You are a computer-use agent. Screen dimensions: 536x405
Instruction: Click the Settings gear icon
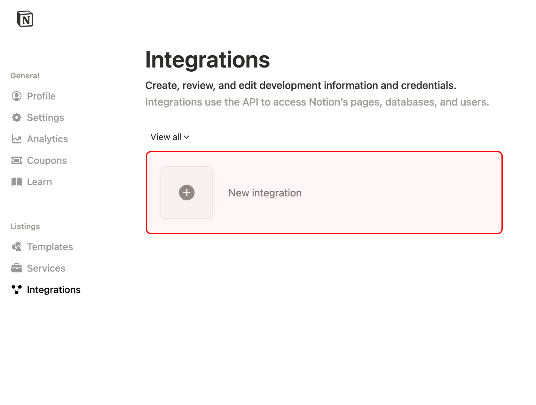click(x=17, y=117)
